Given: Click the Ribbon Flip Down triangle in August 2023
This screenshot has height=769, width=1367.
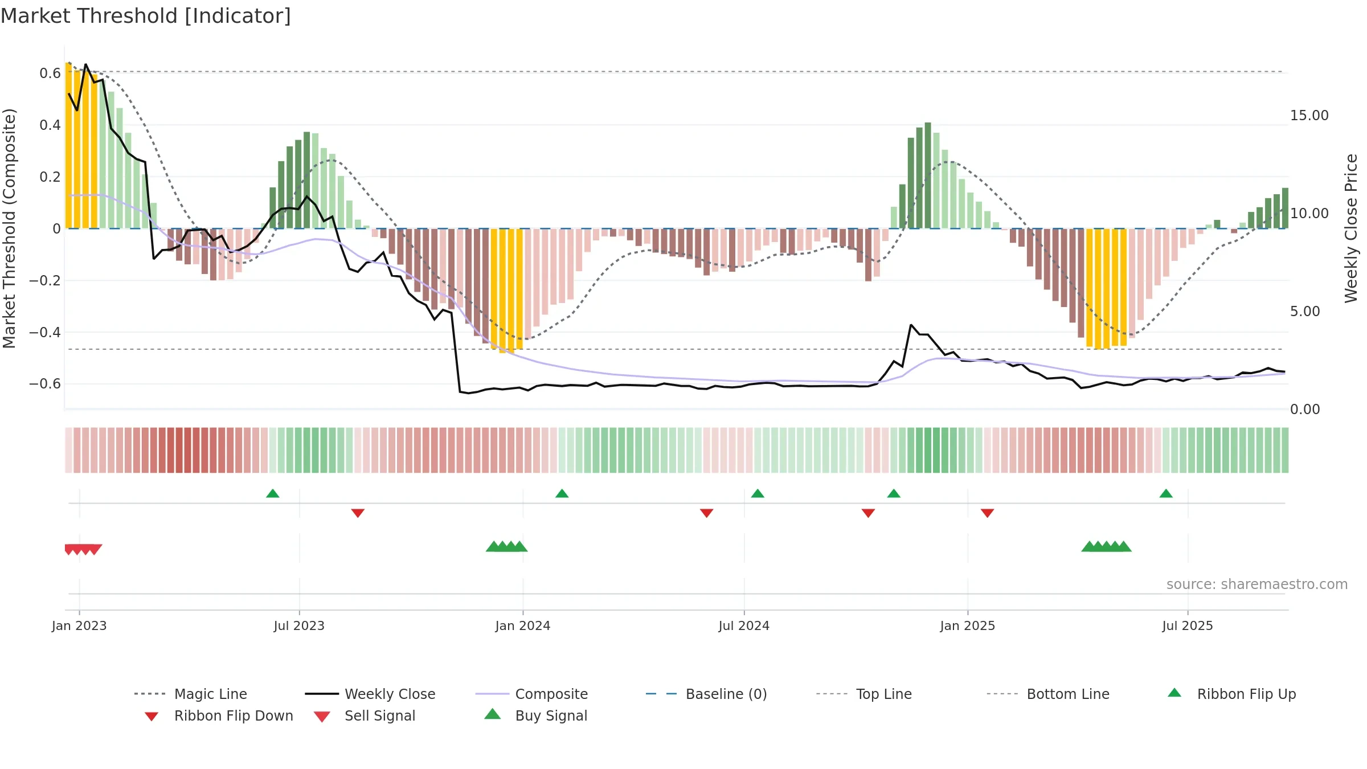Looking at the screenshot, I should (x=358, y=513).
